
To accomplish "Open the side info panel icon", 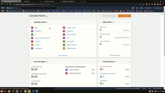I will [x=162, y=14].
